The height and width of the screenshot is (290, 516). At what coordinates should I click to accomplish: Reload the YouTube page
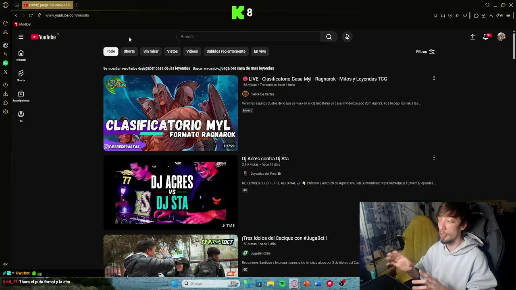[x=31, y=15]
